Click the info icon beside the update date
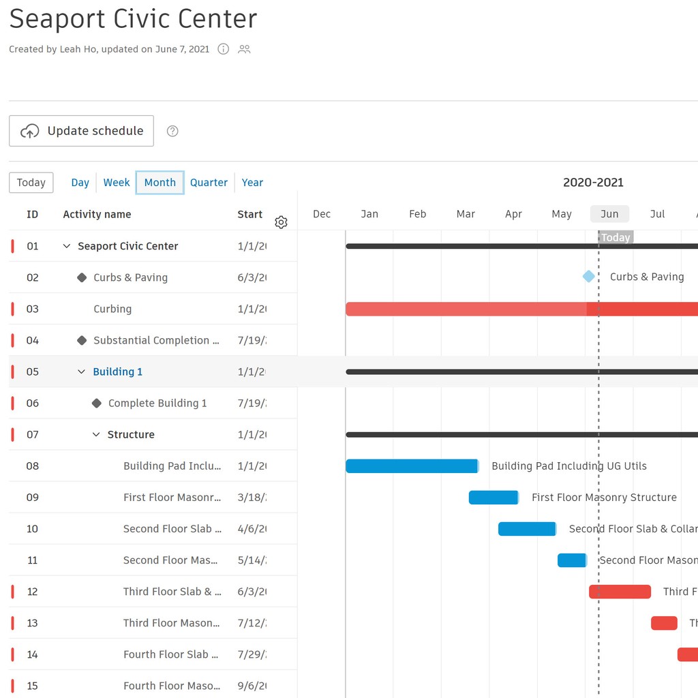698x698 pixels. 223,49
